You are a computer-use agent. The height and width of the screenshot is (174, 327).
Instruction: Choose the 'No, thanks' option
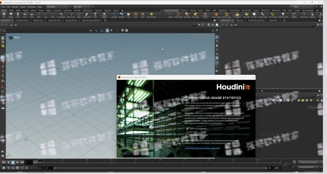click(x=192, y=132)
